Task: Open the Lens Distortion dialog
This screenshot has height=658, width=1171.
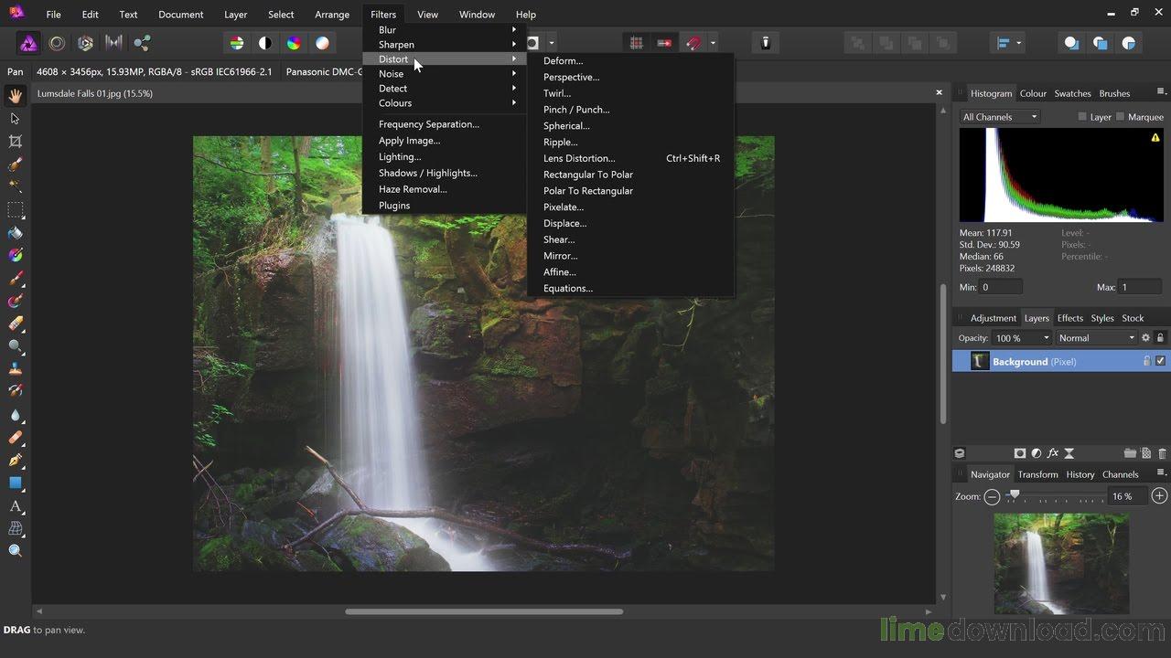Action: 579,158
